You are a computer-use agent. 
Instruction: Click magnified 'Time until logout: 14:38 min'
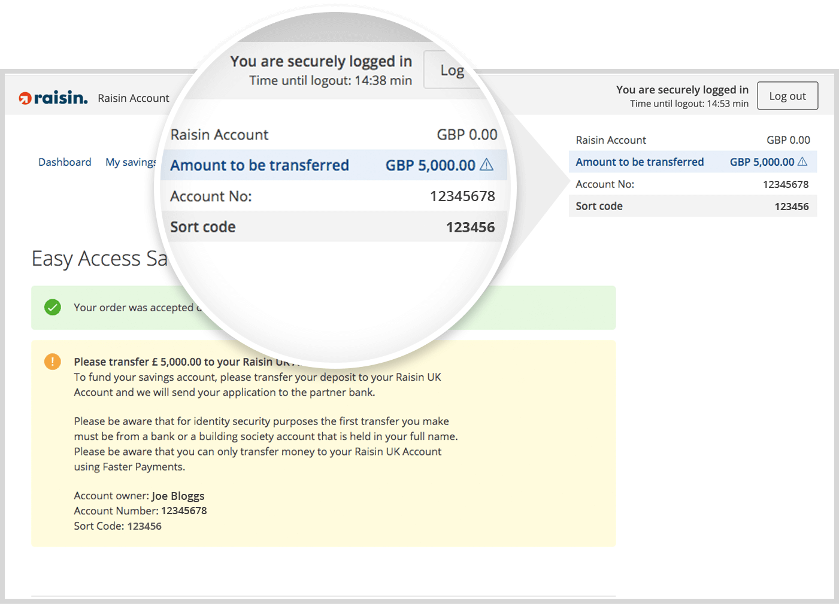(331, 80)
